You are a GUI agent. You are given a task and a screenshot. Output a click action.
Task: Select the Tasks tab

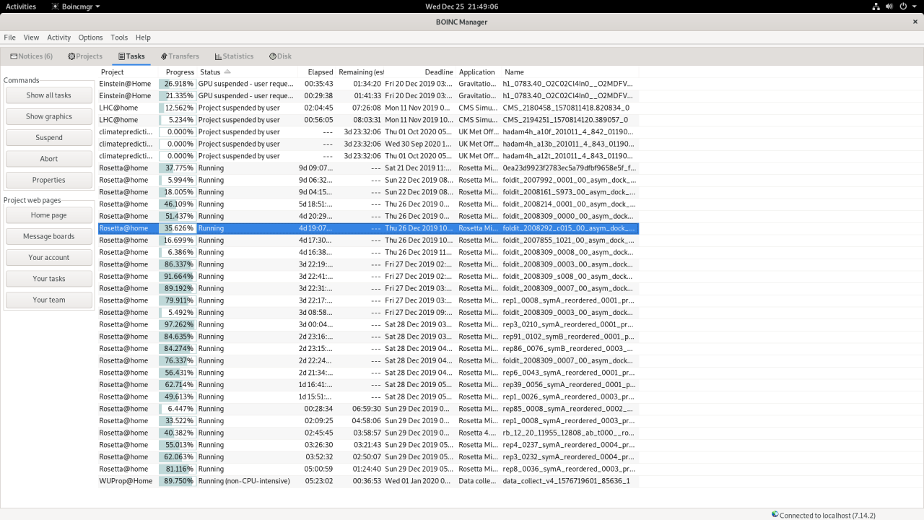click(131, 56)
